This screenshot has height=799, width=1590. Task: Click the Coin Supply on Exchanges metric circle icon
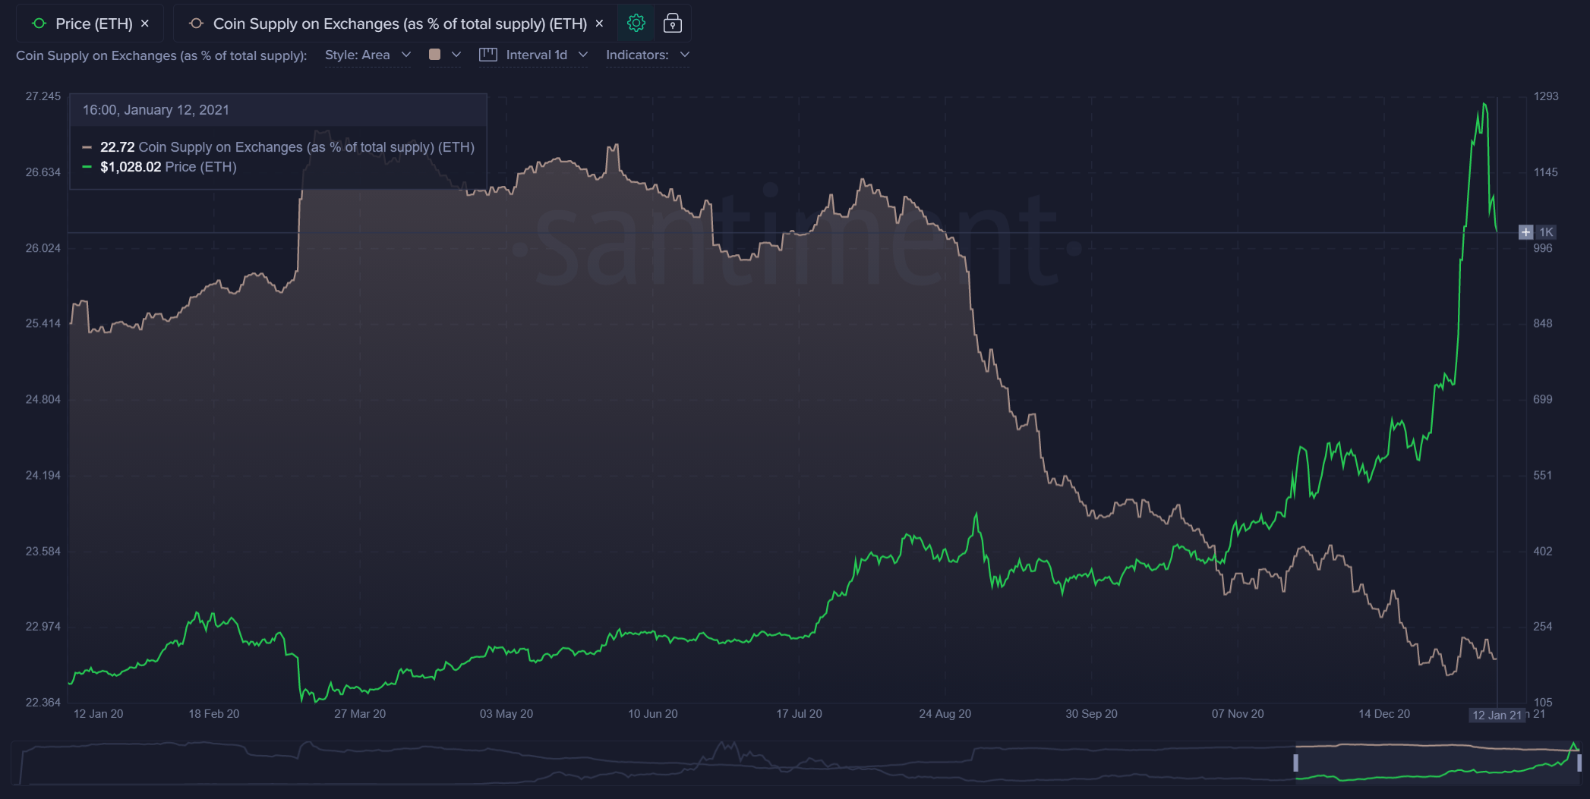196,24
